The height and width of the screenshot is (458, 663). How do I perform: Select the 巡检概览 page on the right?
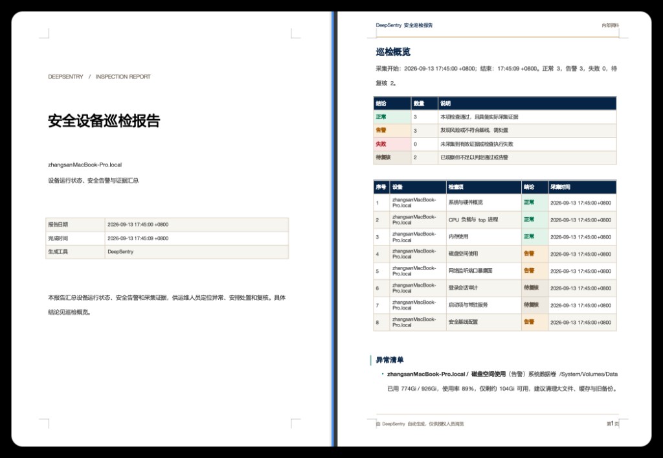pyautogui.click(x=494, y=229)
